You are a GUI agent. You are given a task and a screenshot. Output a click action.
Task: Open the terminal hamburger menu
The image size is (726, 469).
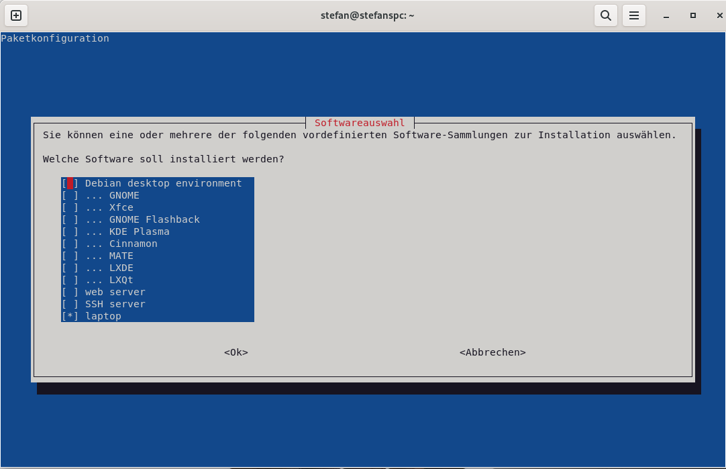point(634,15)
